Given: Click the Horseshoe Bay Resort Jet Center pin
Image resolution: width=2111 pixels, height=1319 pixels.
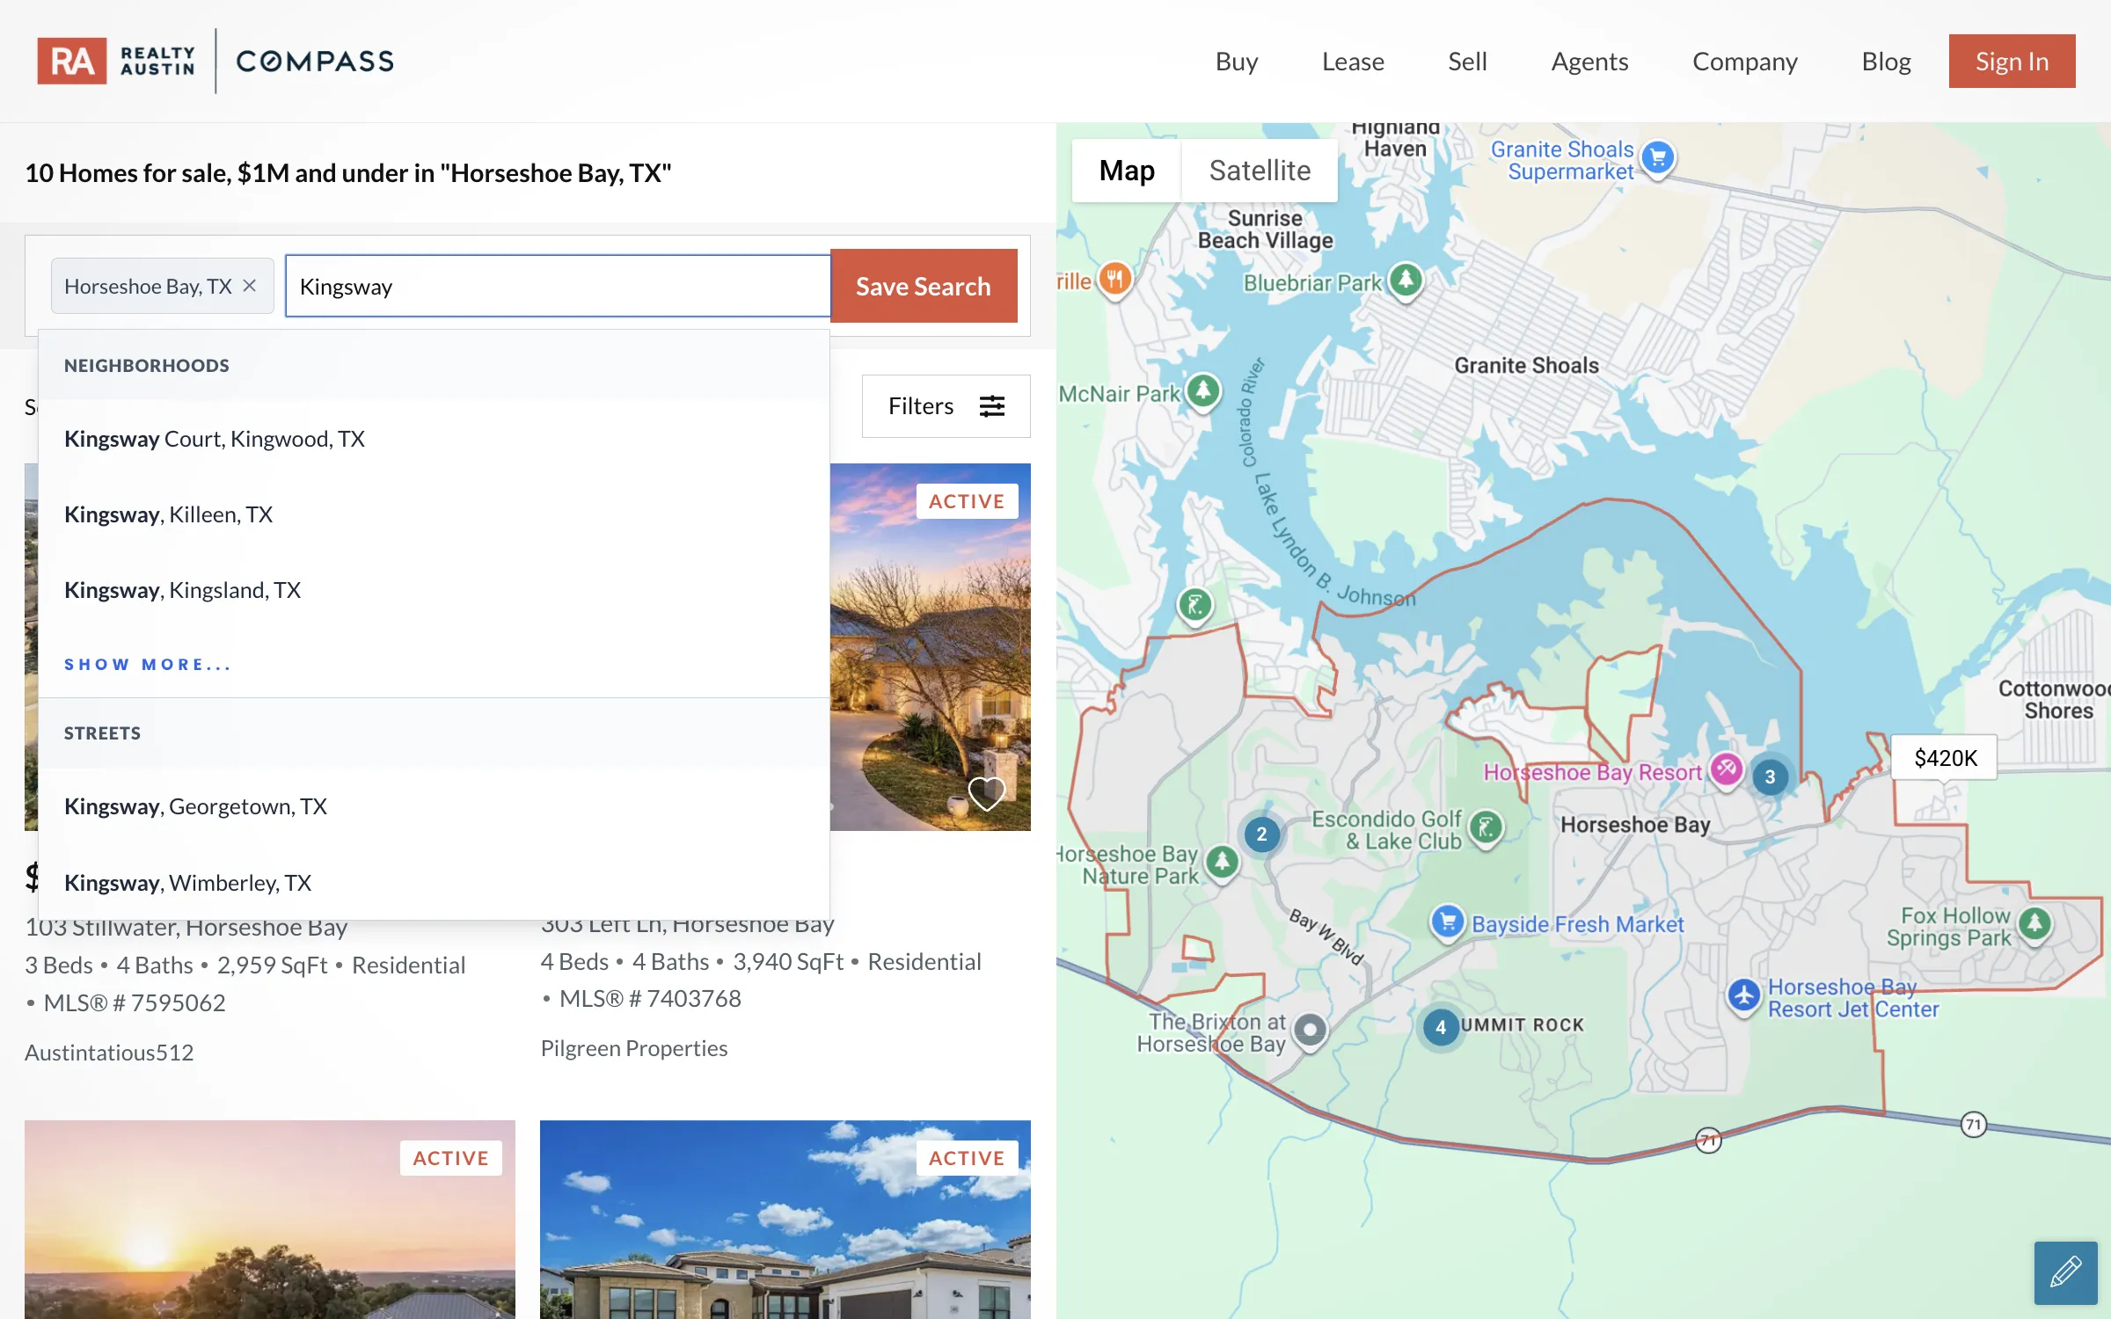Looking at the screenshot, I should pos(1744,996).
